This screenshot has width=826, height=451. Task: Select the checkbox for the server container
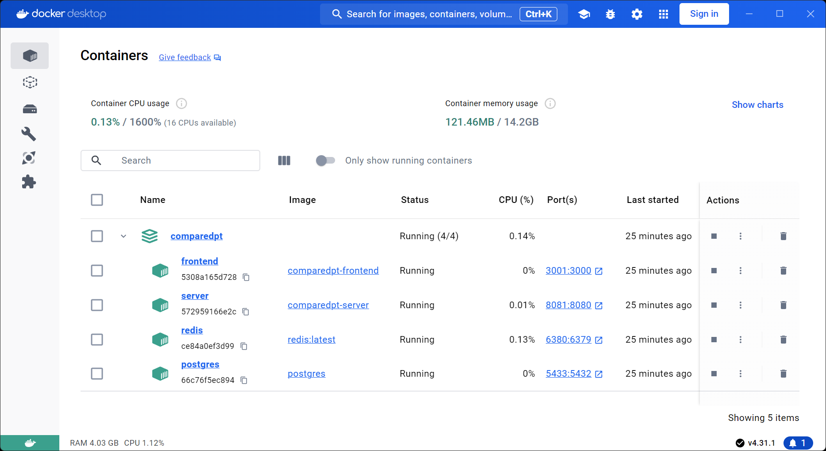tap(97, 305)
